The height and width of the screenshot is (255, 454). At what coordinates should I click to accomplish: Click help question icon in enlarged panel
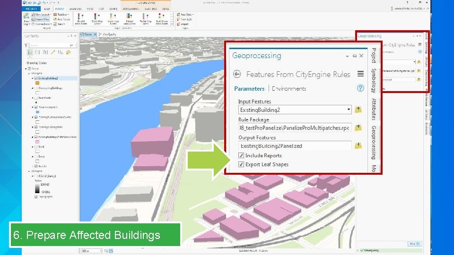[x=360, y=88]
